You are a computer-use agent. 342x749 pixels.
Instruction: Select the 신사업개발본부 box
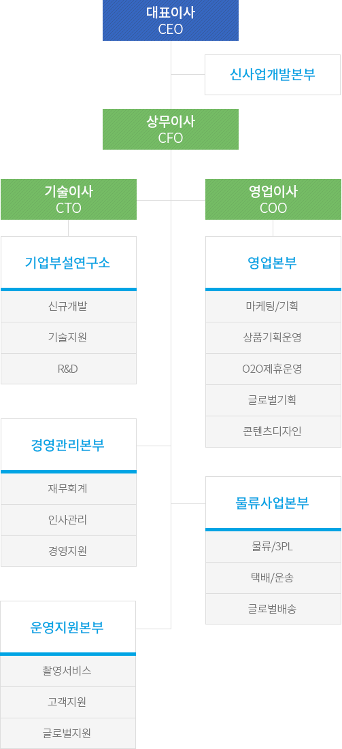(273, 75)
